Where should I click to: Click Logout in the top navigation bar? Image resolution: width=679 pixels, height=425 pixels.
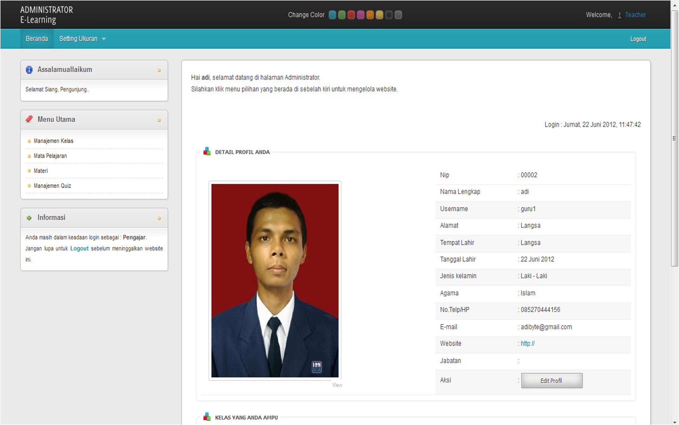638,39
